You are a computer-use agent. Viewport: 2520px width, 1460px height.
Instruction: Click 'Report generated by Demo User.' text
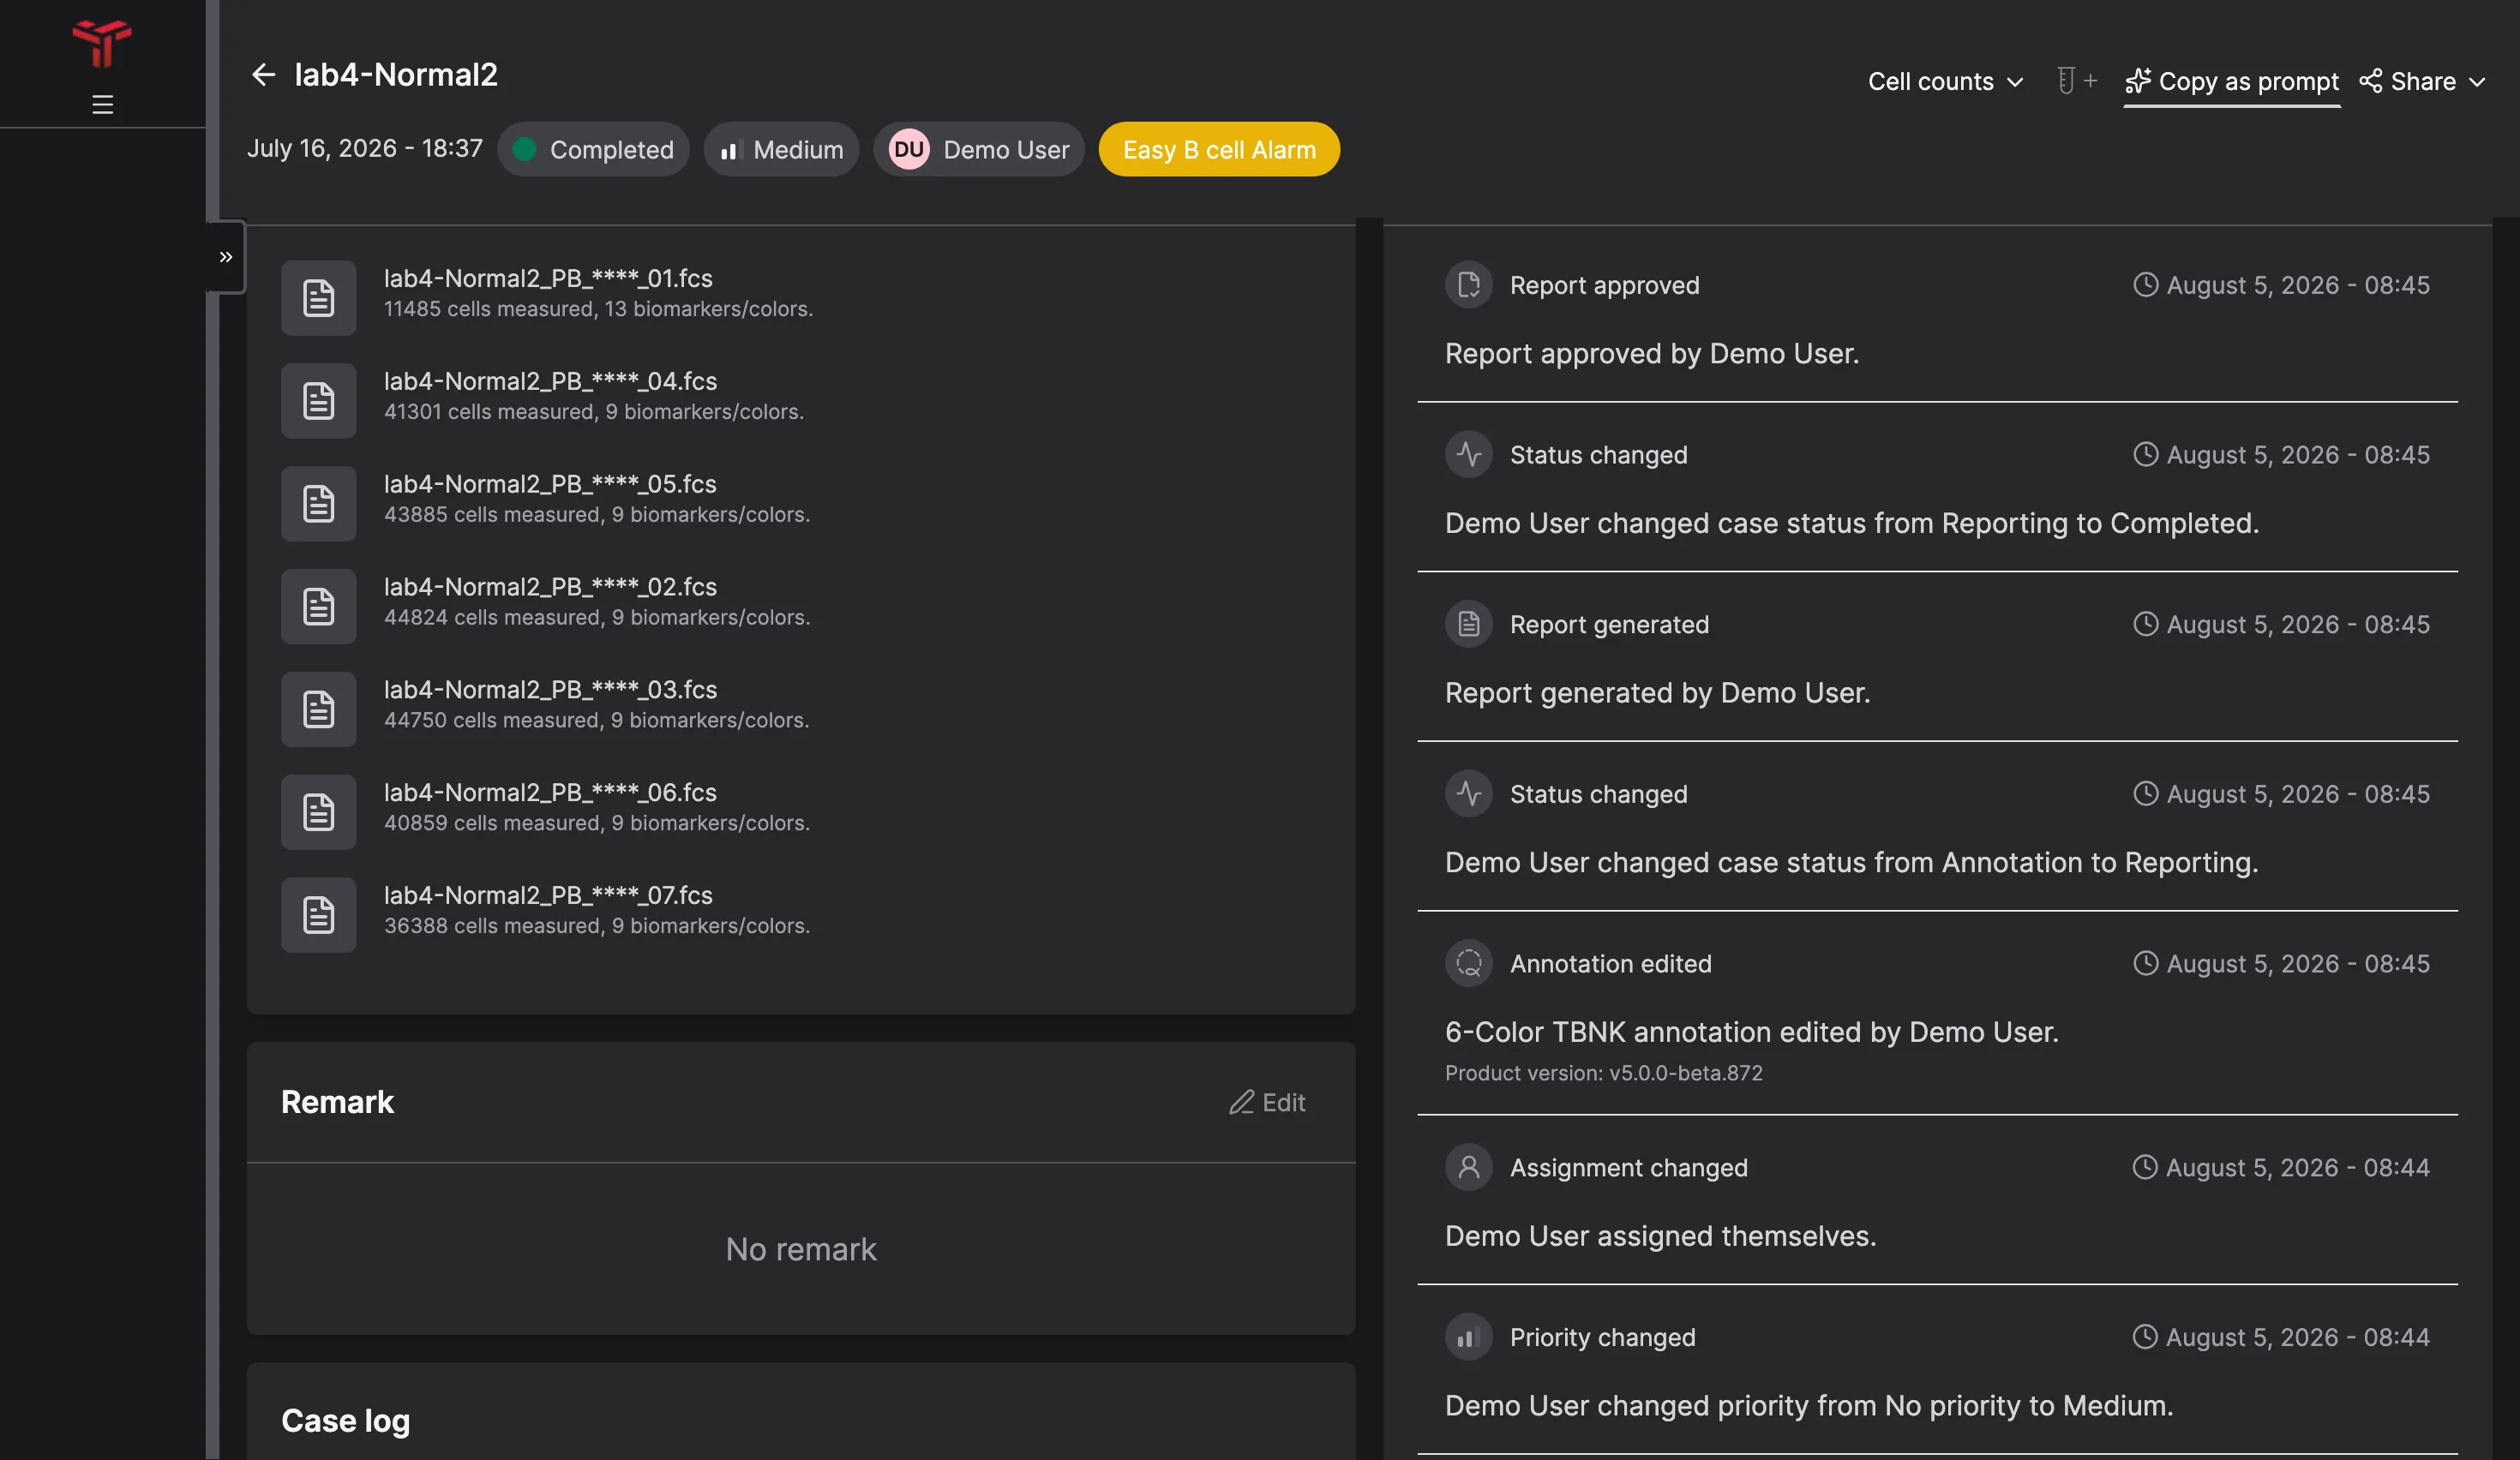1657,693
